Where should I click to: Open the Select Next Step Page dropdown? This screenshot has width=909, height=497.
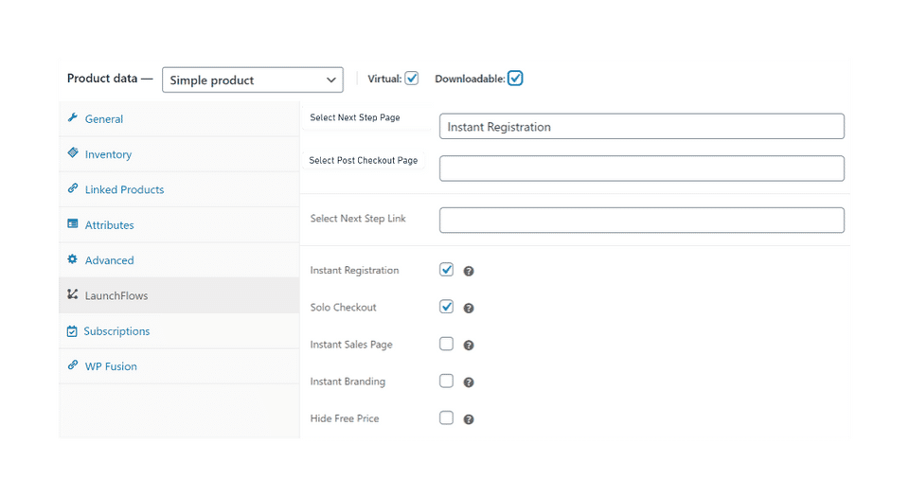pyautogui.click(x=641, y=127)
